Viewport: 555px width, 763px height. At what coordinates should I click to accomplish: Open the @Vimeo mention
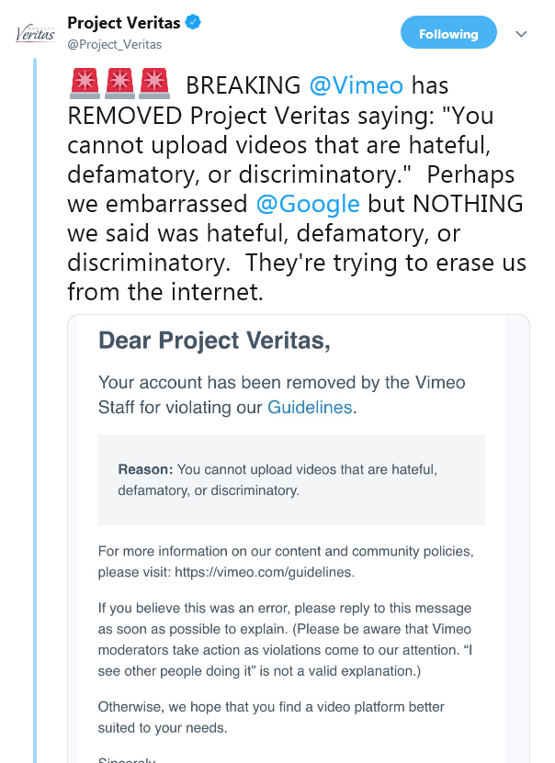click(x=357, y=85)
